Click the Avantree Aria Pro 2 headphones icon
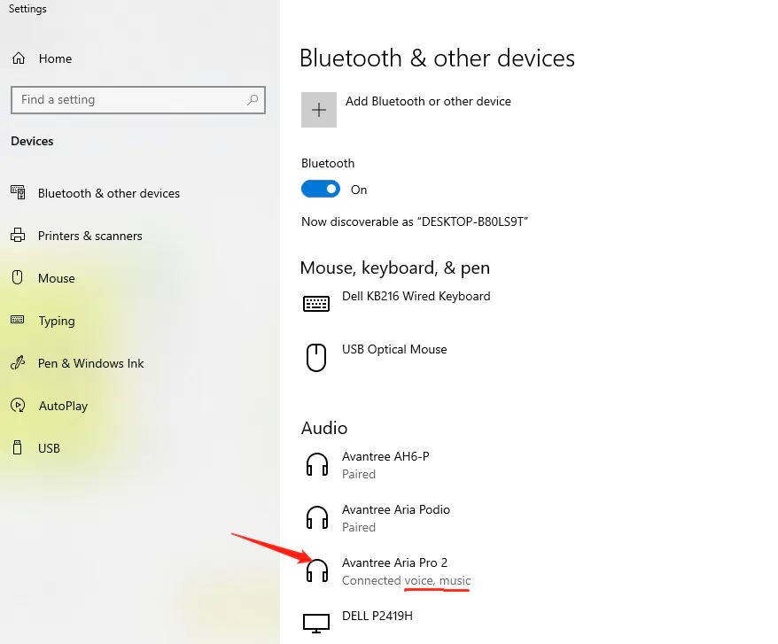 316,570
